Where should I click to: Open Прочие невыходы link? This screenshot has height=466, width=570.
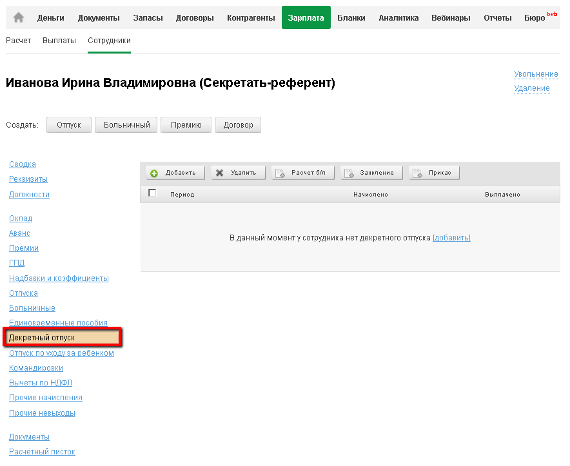(42, 413)
